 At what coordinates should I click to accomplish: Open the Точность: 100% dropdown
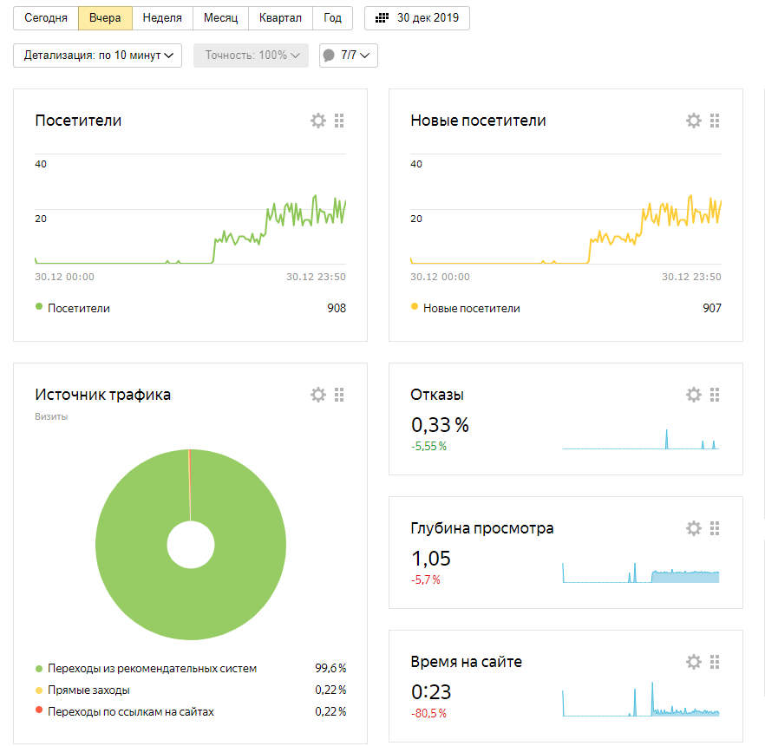coord(251,56)
